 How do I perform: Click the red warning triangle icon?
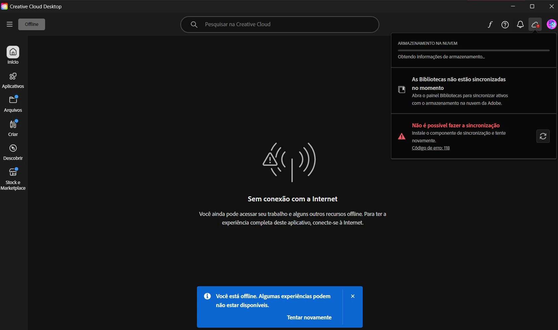(402, 136)
